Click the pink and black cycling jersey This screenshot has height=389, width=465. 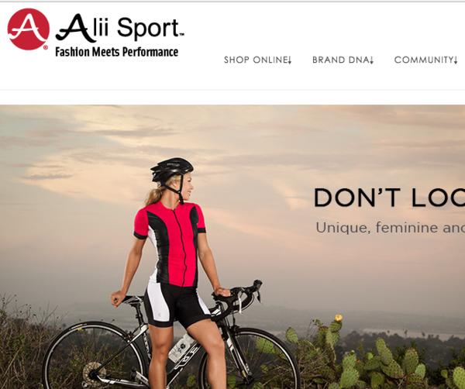click(170, 243)
